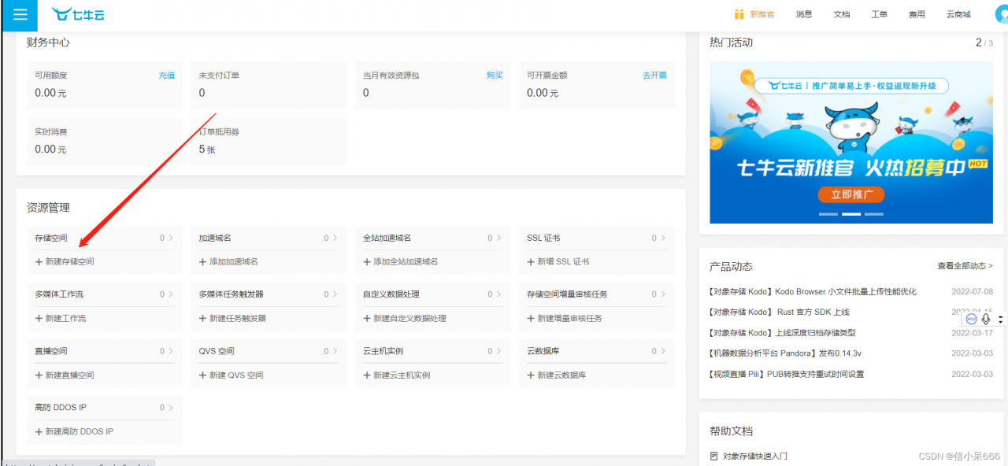Open the Pili PUB转推 news item
This screenshot has height=466, width=1008.
coord(787,374)
